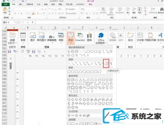Choose the Heart basic shape

(96, 87)
